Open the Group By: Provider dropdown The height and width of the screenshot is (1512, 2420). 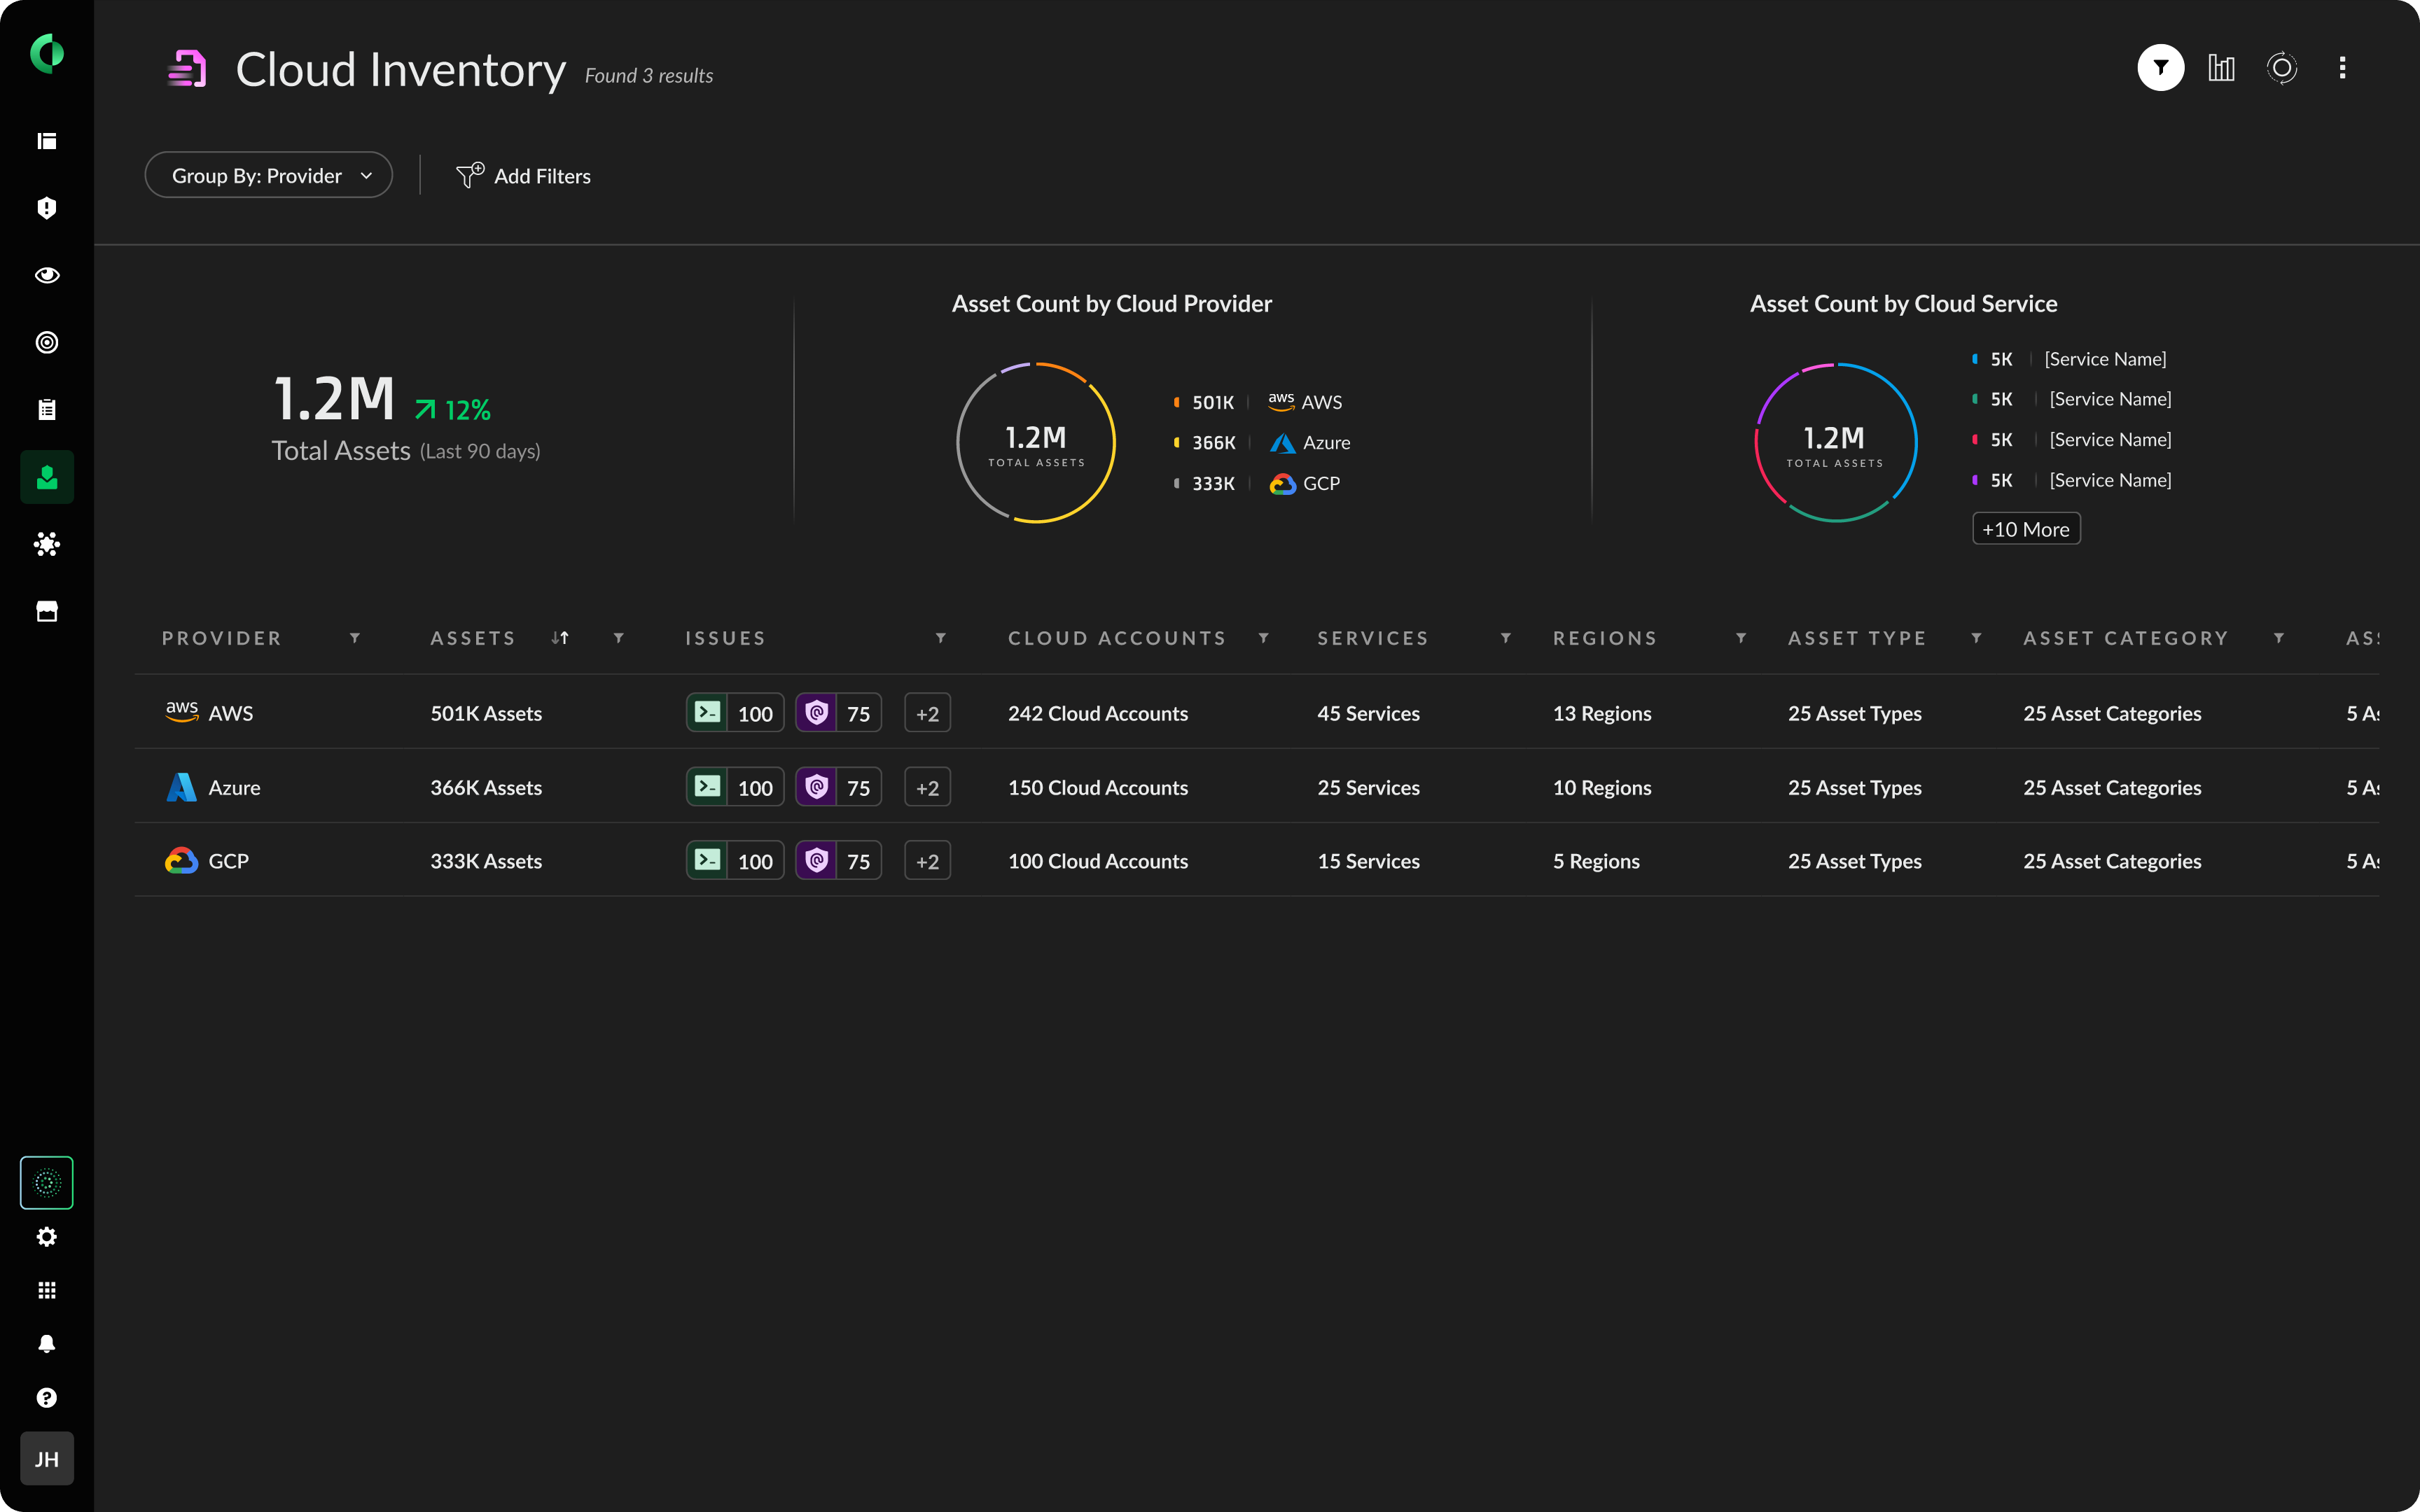coord(268,174)
